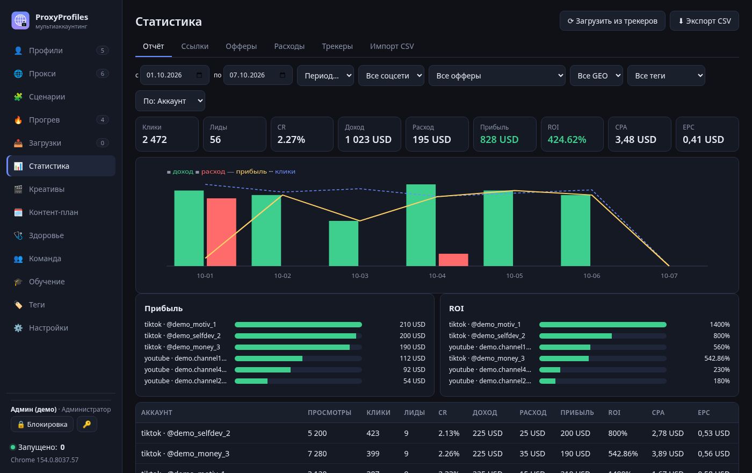
Task: Select the Сценарии puzzle icon
Action: pyautogui.click(x=18, y=97)
